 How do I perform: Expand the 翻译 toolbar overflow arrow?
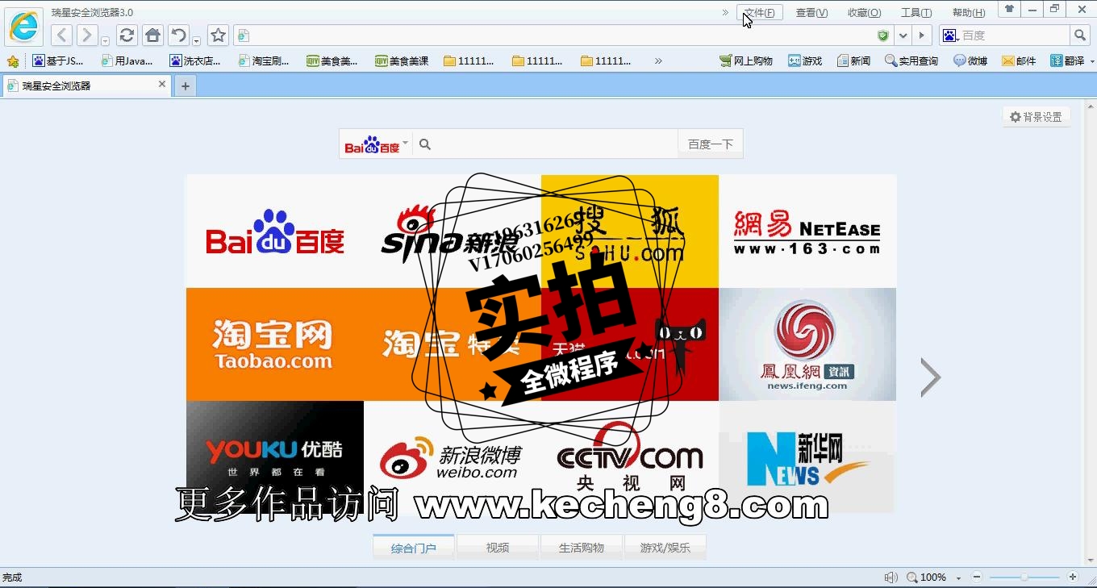click(x=1092, y=61)
